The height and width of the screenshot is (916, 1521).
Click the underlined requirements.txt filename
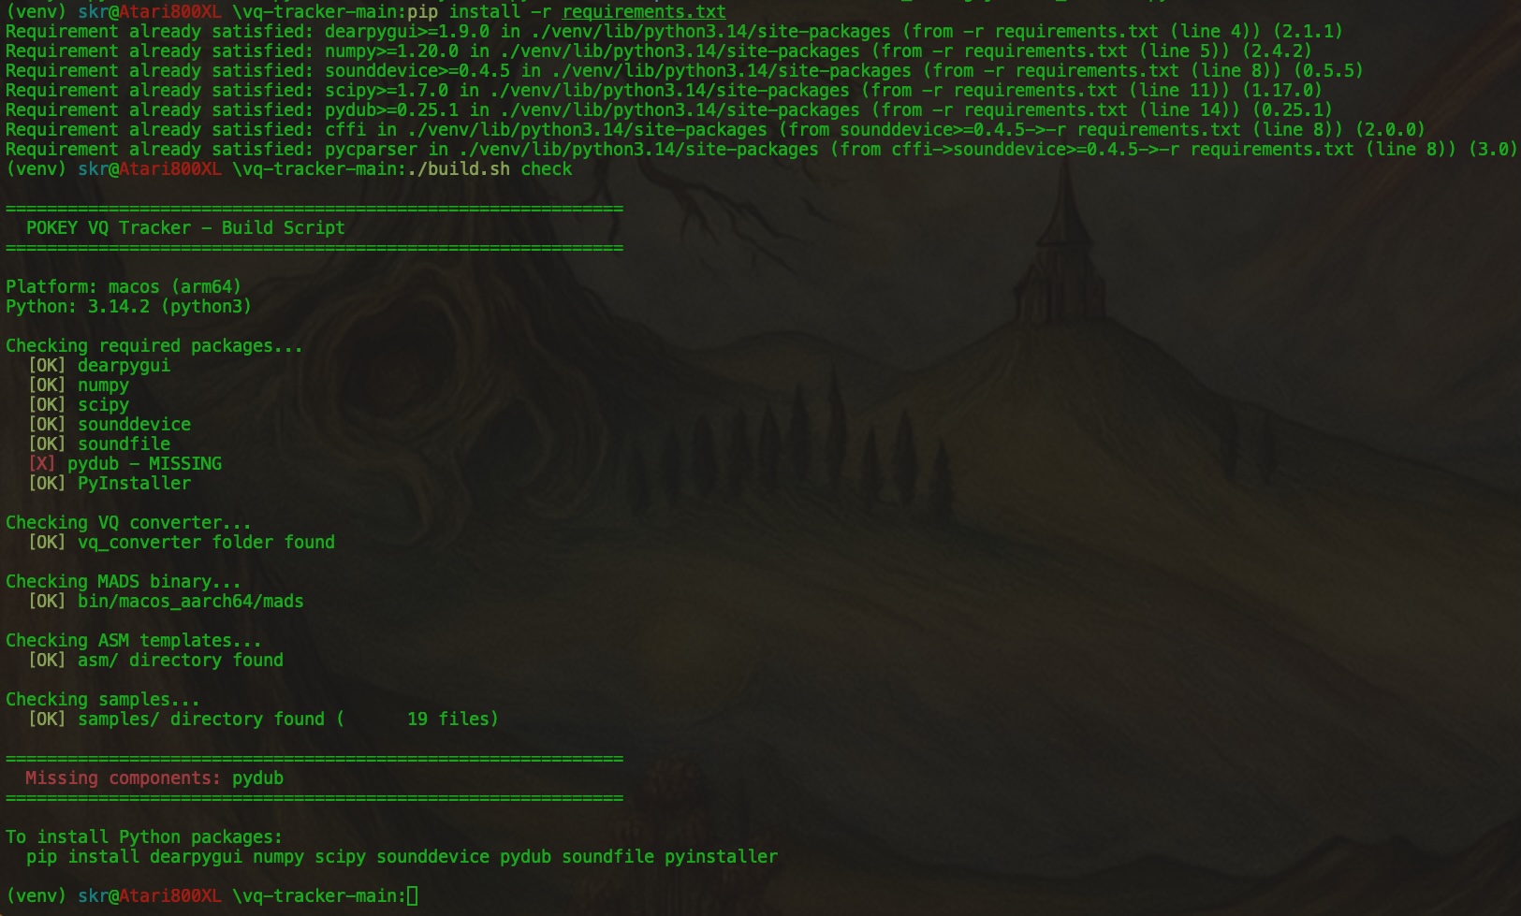click(644, 12)
